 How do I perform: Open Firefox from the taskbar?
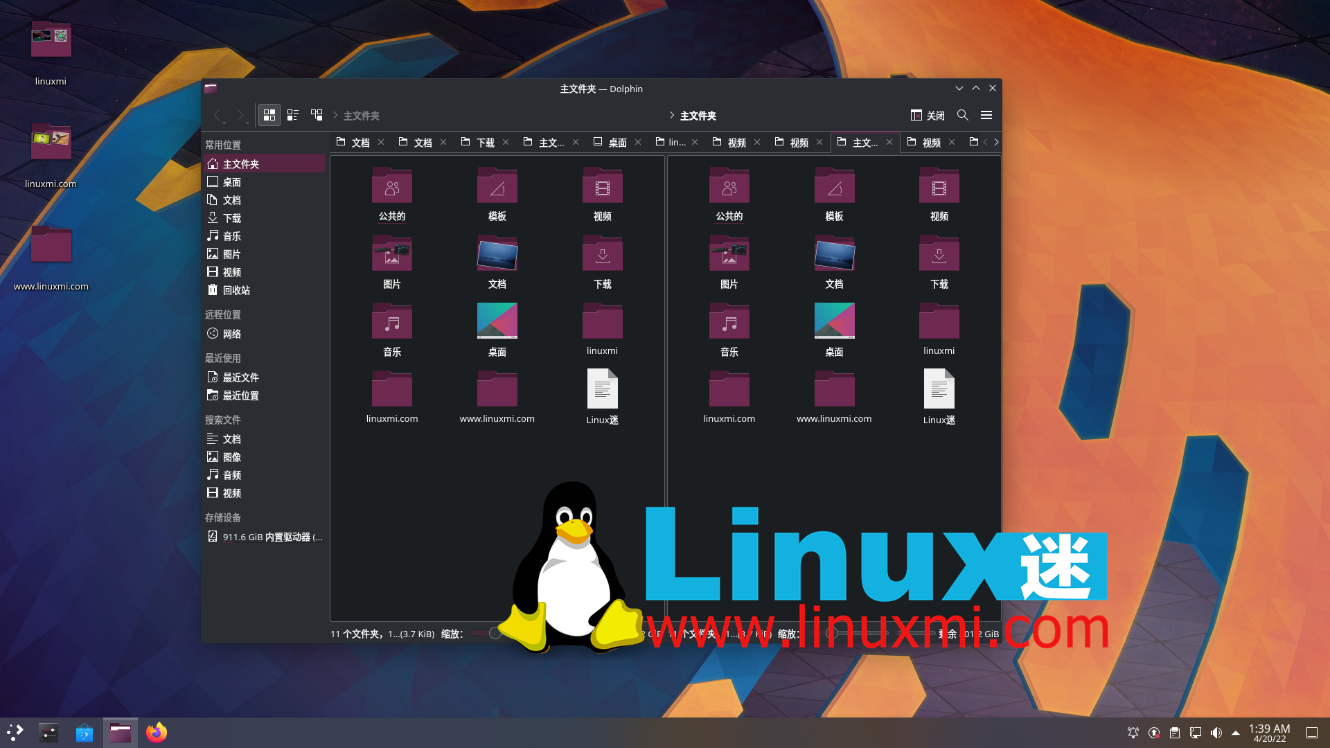[157, 732]
